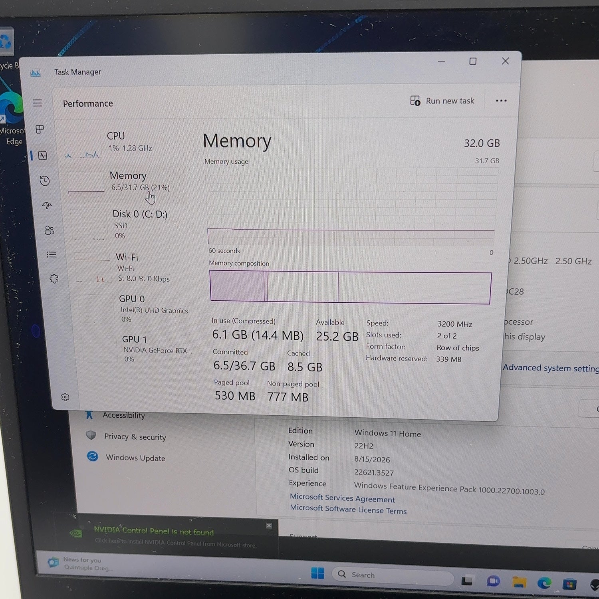Screen dimensions: 599x599
Task: Open Microsoft Edge on taskbar
Action: pyautogui.click(x=544, y=583)
